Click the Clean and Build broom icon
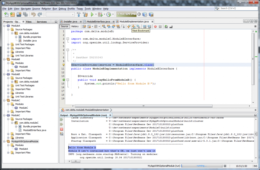The image size is (260, 170). [85, 14]
